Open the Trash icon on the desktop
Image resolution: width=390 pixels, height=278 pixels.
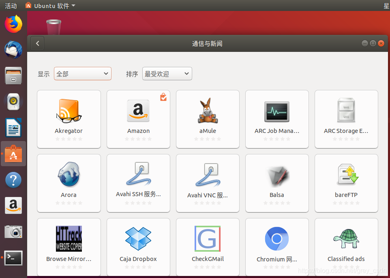54,27
